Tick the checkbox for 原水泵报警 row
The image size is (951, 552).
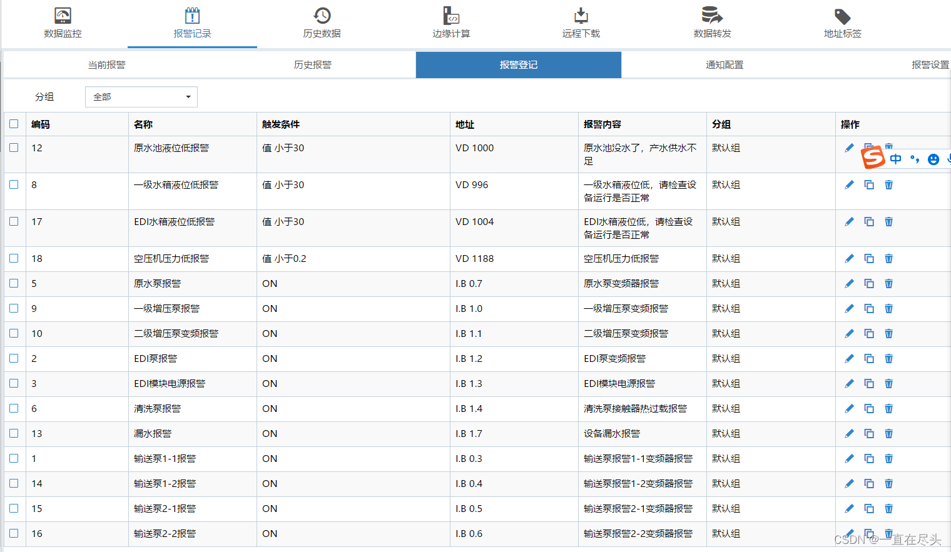click(x=14, y=283)
